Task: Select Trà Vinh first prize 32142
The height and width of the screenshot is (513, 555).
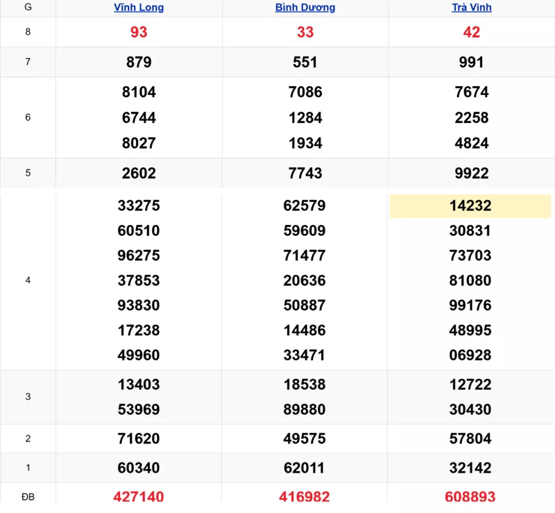Action: coord(470,468)
